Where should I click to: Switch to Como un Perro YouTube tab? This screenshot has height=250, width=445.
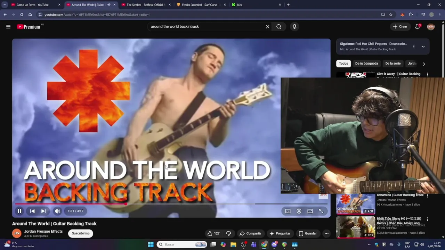coord(33,5)
